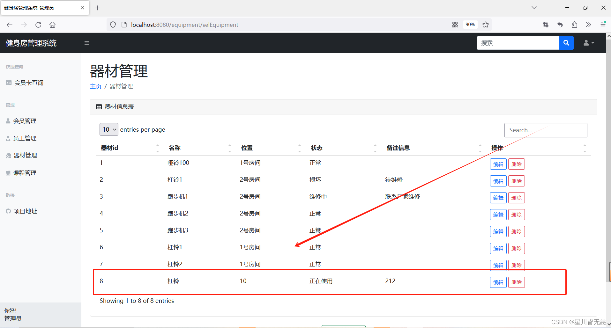Edit the 哑铃100 row
Viewport: 611px width, 328px height.
point(498,164)
